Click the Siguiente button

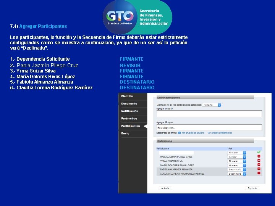point(252,188)
